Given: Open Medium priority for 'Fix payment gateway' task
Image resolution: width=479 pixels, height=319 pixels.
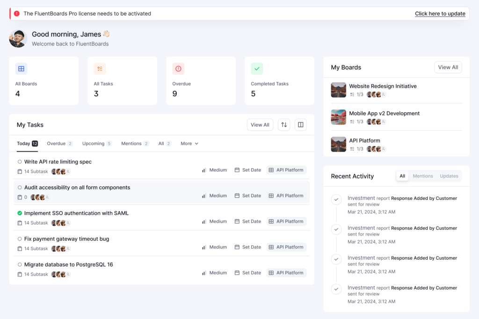Looking at the screenshot, I should (214, 247).
